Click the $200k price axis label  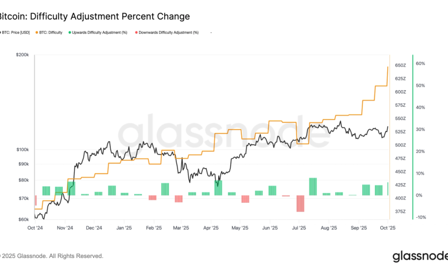[22, 55]
